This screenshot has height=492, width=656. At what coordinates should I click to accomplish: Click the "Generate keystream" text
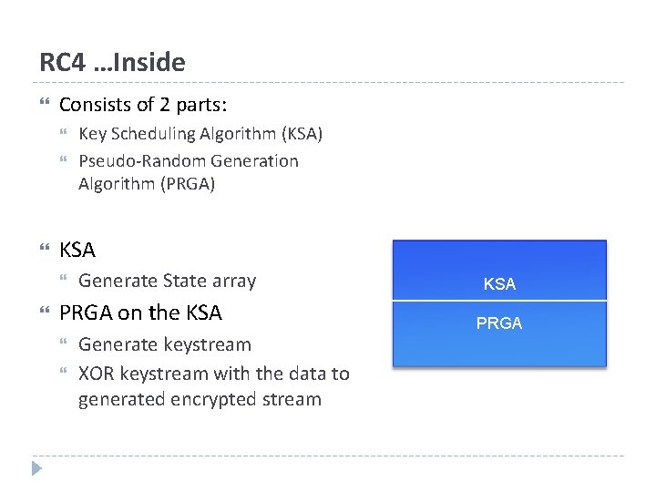164,344
